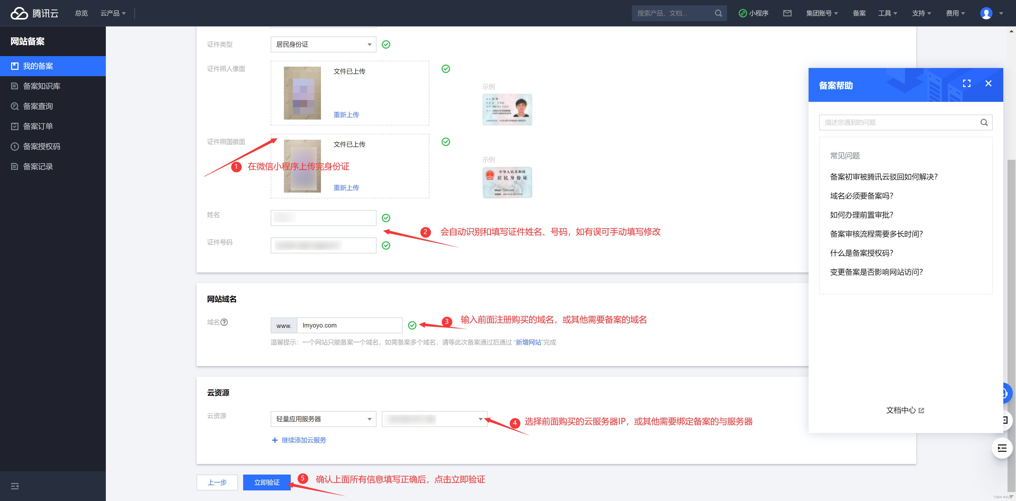This screenshot has height=501, width=1016.
Task: Open the 云资源 type dropdown 轻量应用服务器
Action: [x=323, y=419]
